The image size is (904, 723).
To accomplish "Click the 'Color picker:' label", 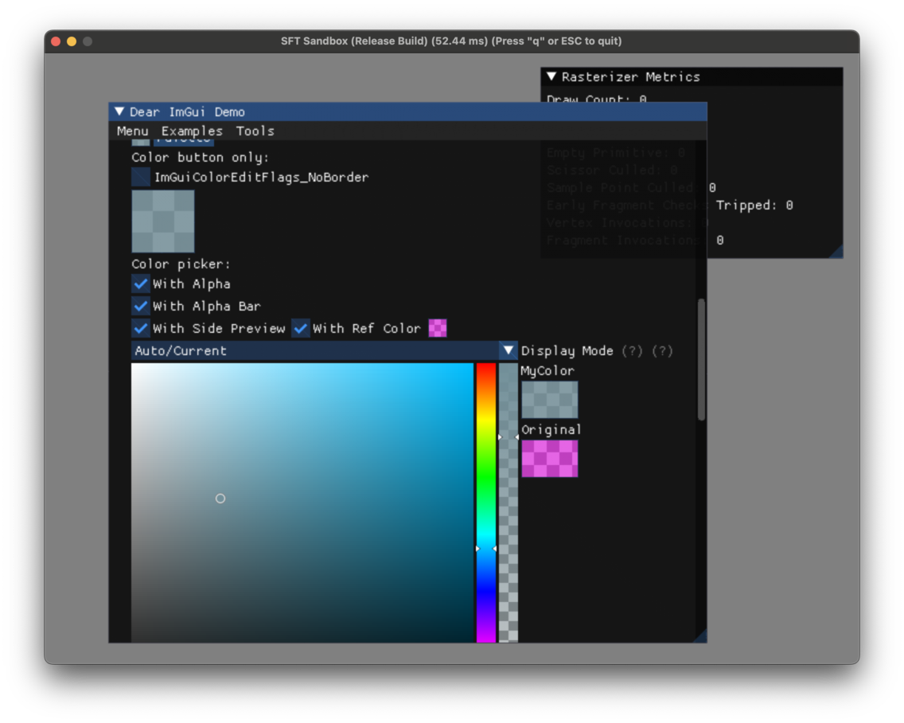I will point(181,264).
